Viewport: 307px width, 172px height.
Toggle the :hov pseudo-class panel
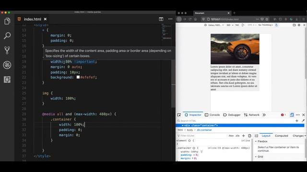point(231,136)
